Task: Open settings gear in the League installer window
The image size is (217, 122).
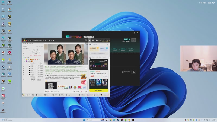Action: click(135, 33)
